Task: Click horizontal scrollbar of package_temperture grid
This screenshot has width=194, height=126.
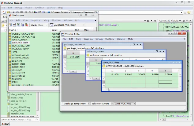Action: tap(73, 71)
